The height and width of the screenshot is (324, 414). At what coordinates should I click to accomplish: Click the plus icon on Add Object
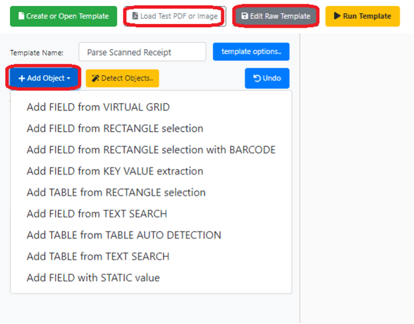click(21, 78)
